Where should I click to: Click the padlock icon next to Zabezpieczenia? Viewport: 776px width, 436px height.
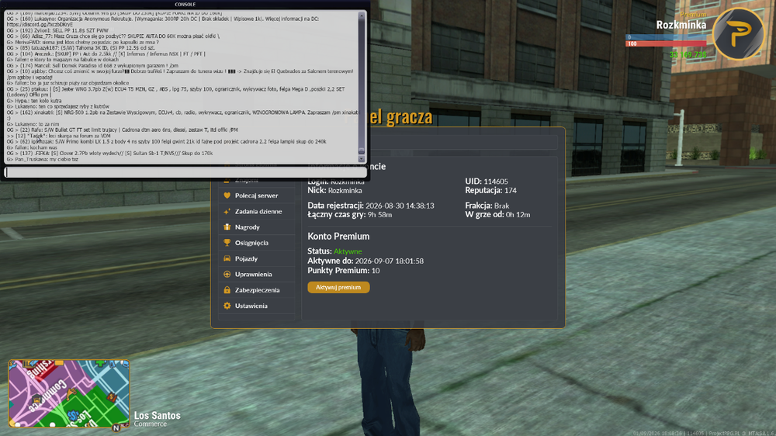click(227, 290)
